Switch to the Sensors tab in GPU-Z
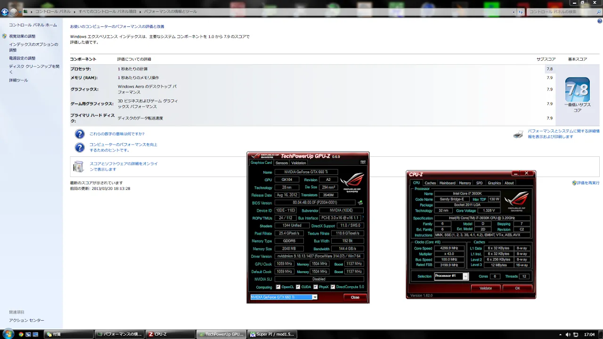The width and height of the screenshot is (603, 339). pos(282,163)
